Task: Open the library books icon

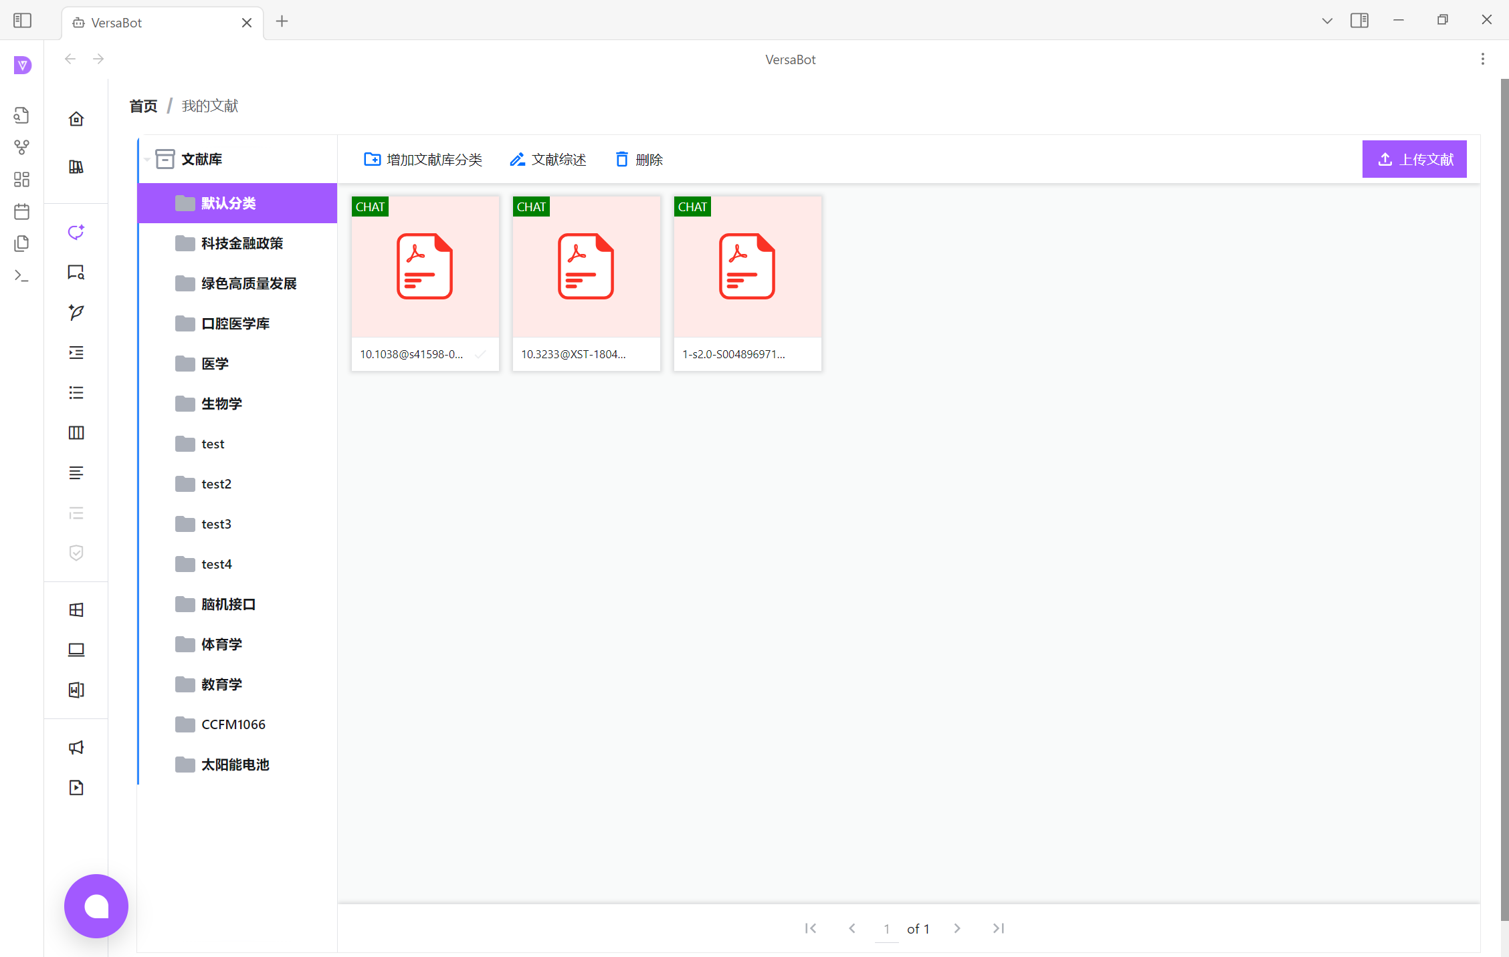Action: tap(76, 167)
